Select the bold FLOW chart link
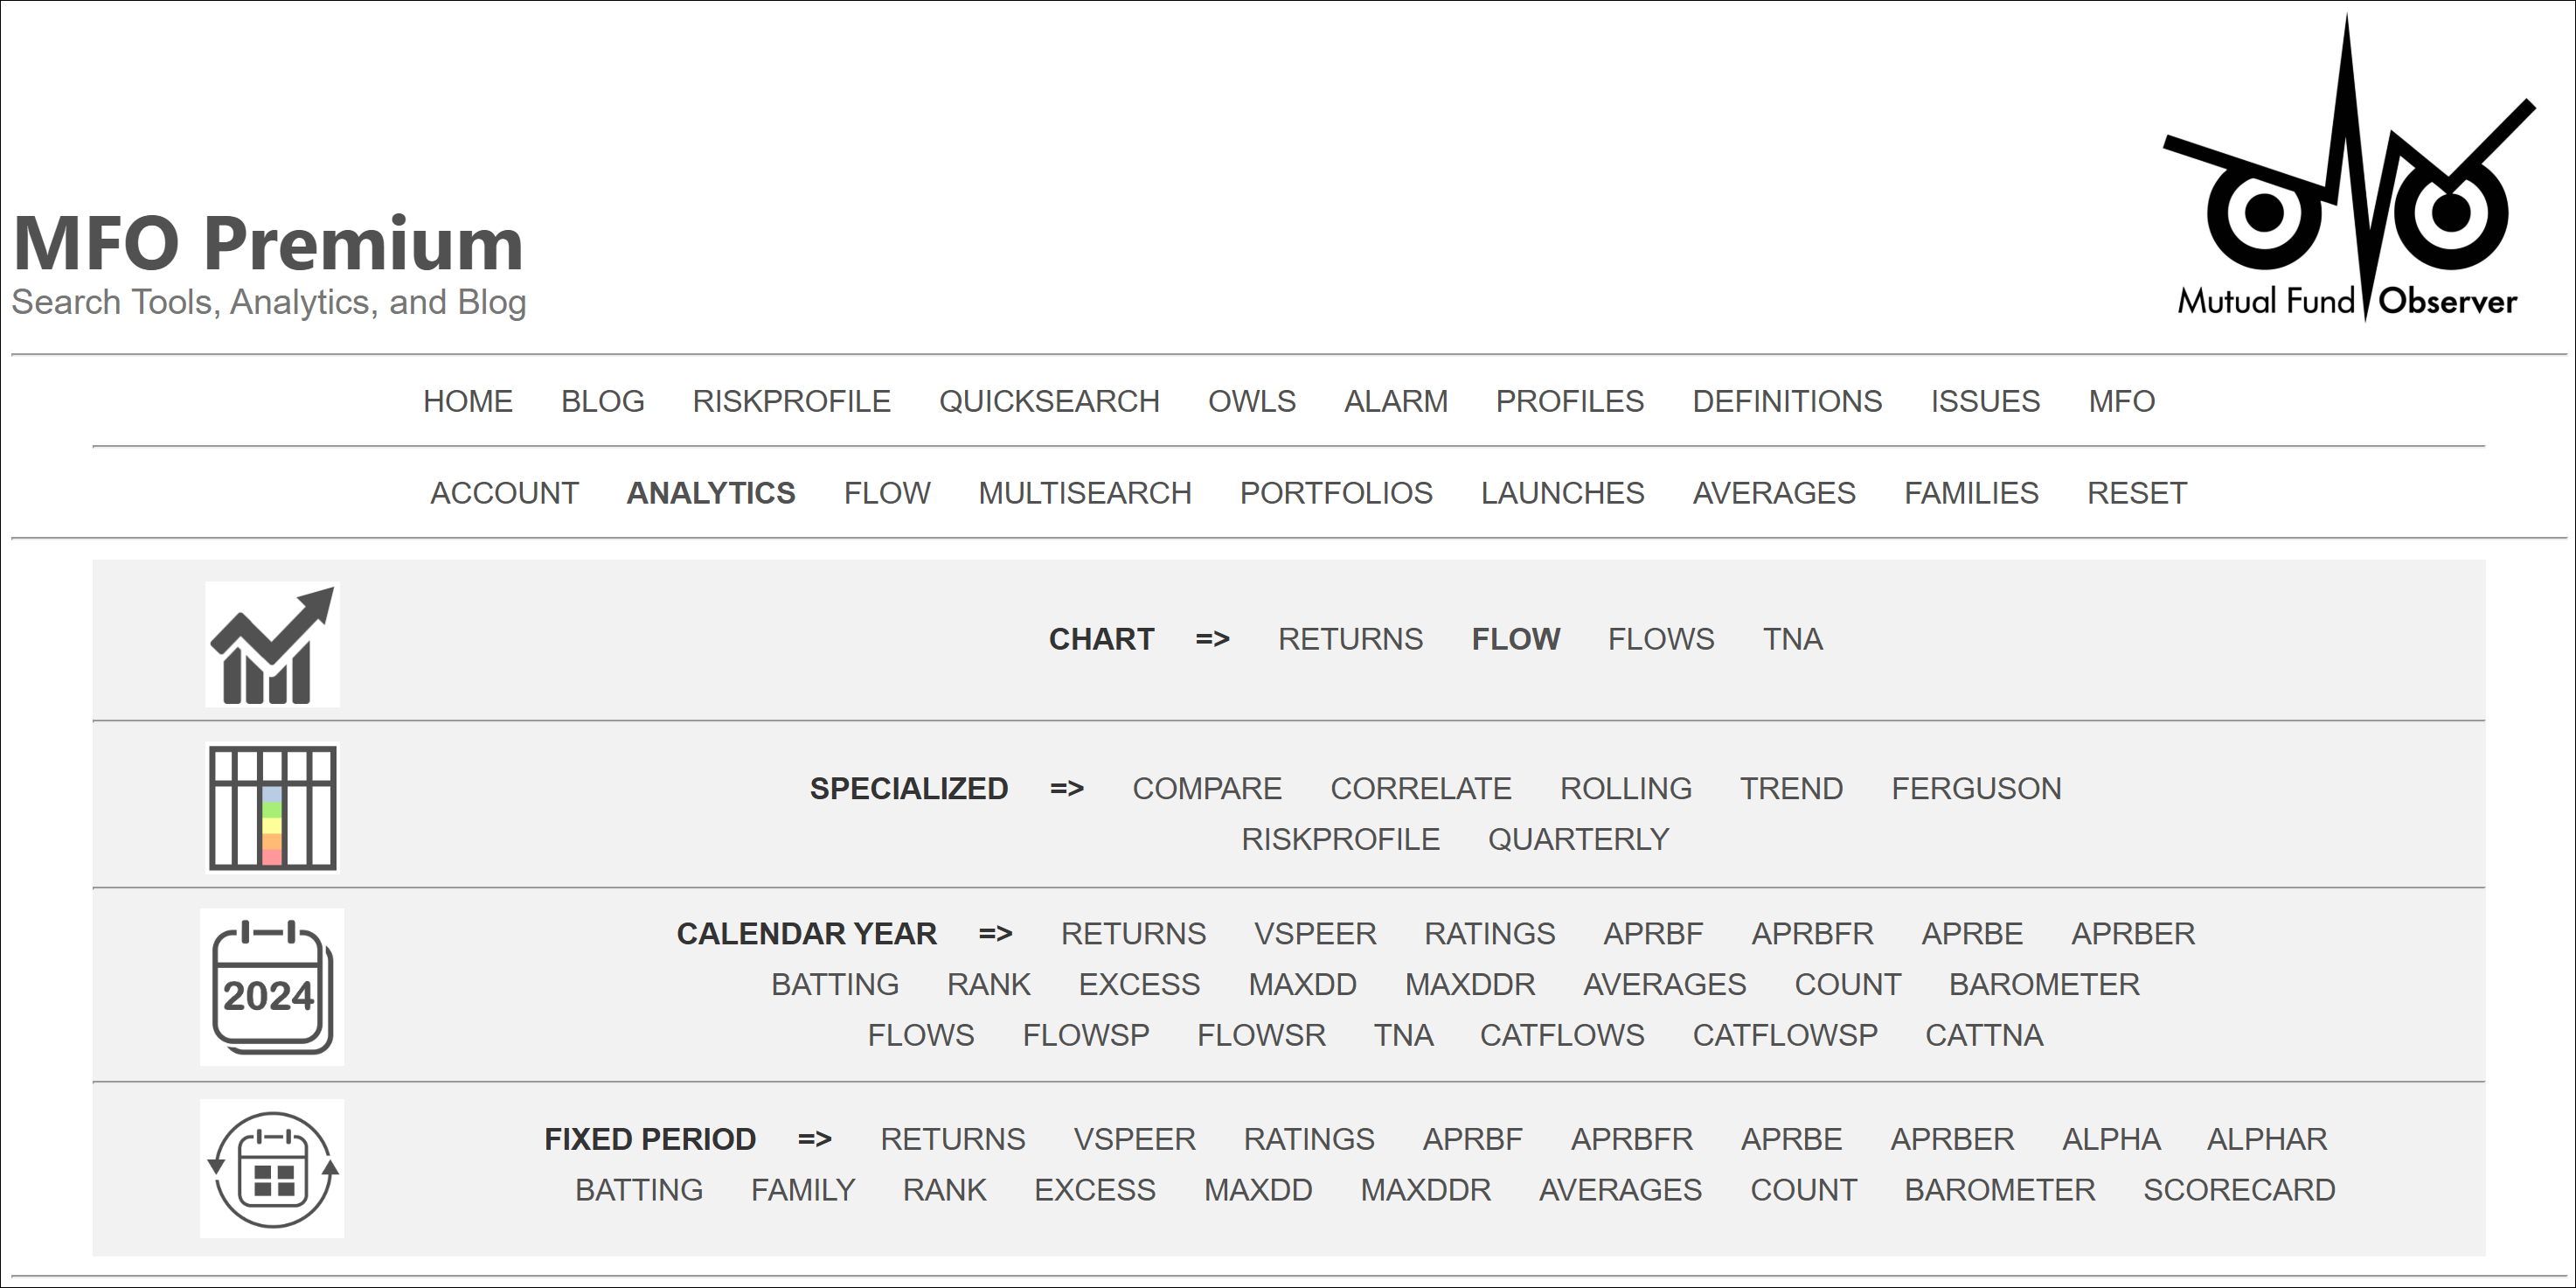 (x=1515, y=639)
